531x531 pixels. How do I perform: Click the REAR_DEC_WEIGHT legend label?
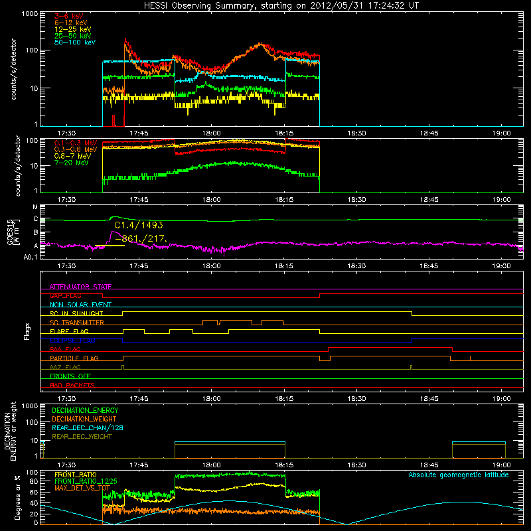(x=82, y=437)
